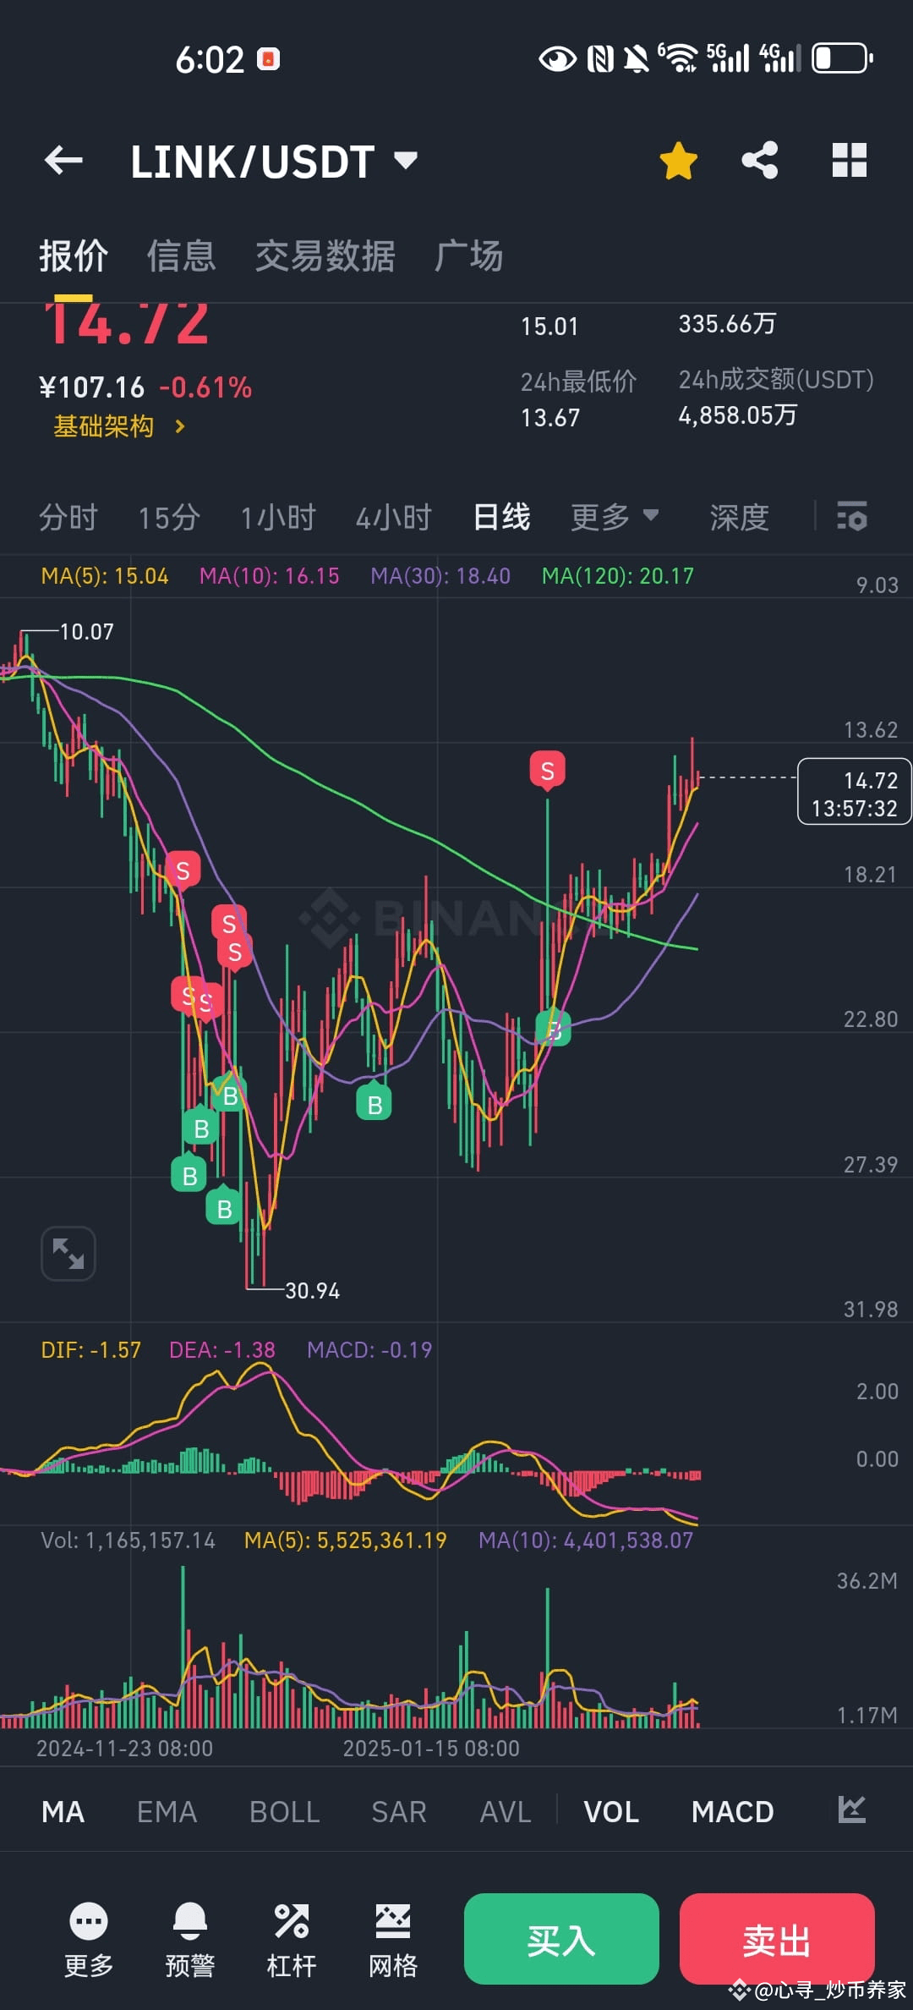
Task: Tap the 10.07 high price label
Action: tap(86, 632)
